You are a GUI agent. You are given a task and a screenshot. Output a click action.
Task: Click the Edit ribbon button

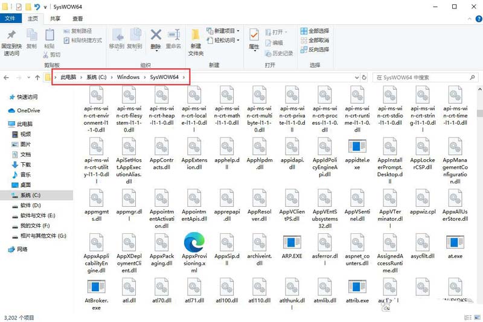click(x=274, y=43)
